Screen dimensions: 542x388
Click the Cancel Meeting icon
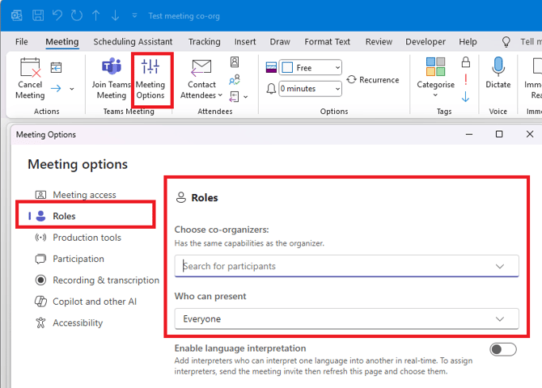(30, 67)
